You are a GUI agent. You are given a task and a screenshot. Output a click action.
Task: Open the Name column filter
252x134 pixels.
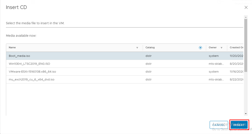pyautogui.click(x=137, y=48)
